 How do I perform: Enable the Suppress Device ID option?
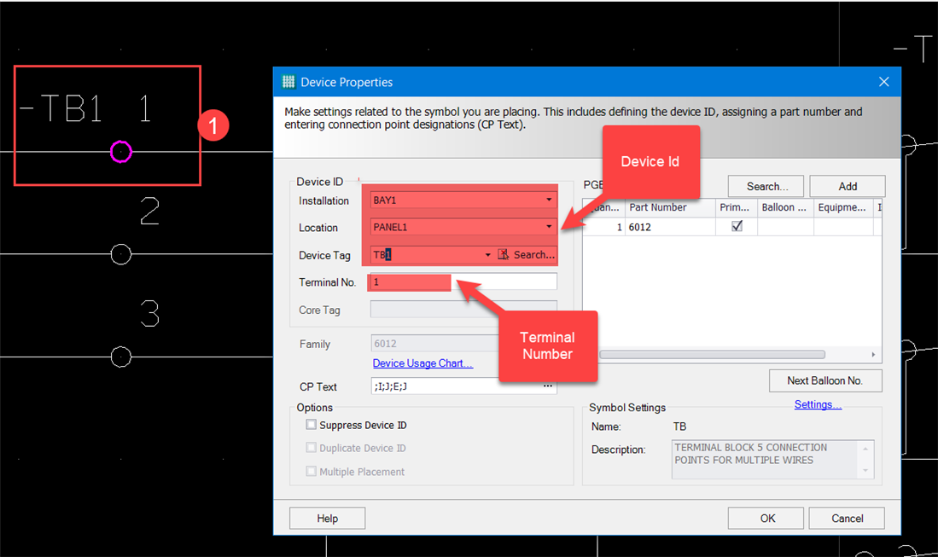[x=312, y=425]
